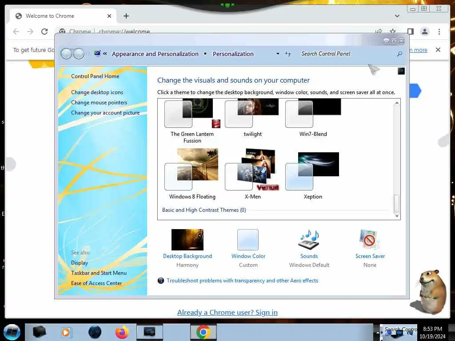
Task: Launch Firefox from taskbar
Action: [x=122, y=332]
